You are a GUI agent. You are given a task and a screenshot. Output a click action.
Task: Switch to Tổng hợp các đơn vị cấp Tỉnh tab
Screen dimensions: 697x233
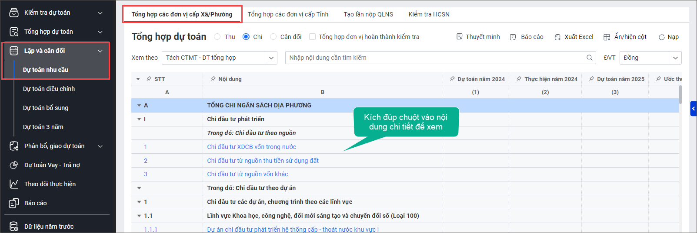288,14
